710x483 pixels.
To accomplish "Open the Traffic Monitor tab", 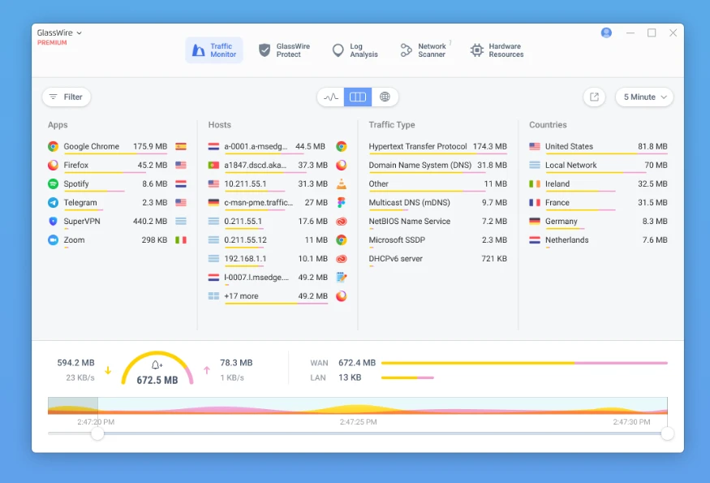I will coord(214,50).
